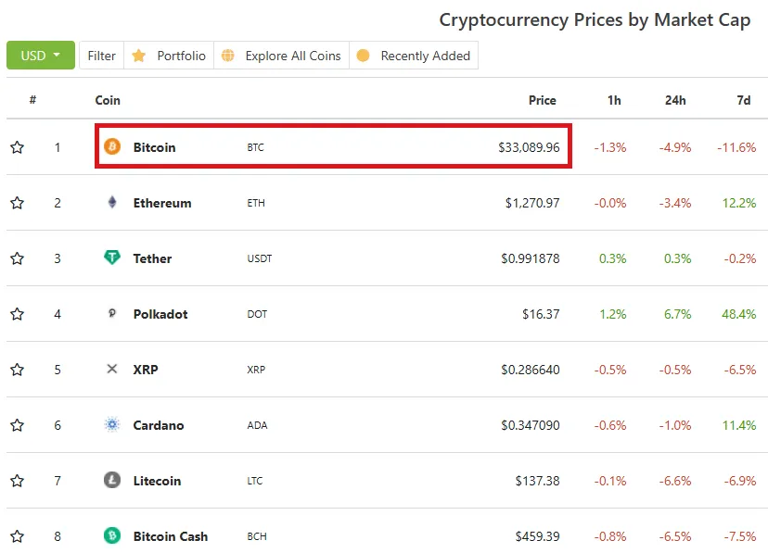Sort by the # rank column header
This screenshot has width=768, height=553.
[x=32, y=100]
